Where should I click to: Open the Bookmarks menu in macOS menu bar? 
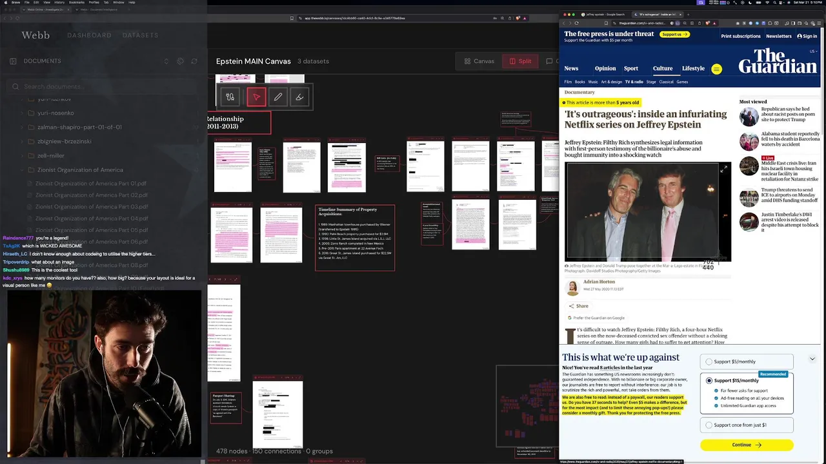coord(77,3)
